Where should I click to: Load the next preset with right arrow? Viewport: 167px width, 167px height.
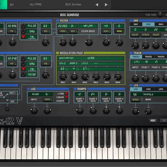(106, 5)
